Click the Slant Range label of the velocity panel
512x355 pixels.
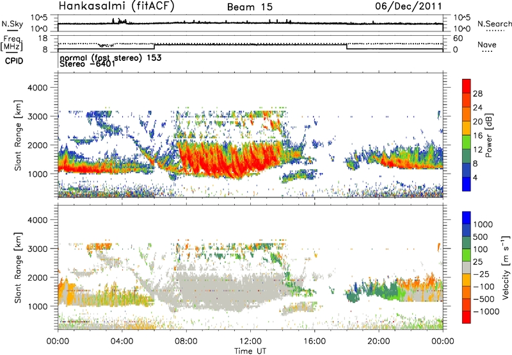pos(18,267)
